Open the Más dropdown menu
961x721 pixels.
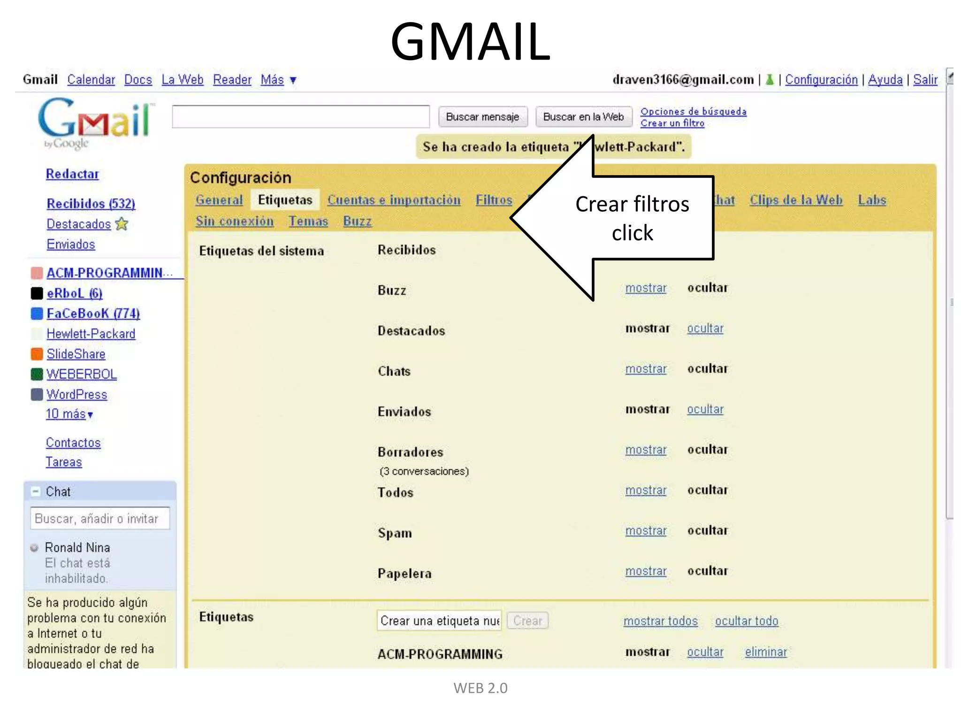click(278, 80)
